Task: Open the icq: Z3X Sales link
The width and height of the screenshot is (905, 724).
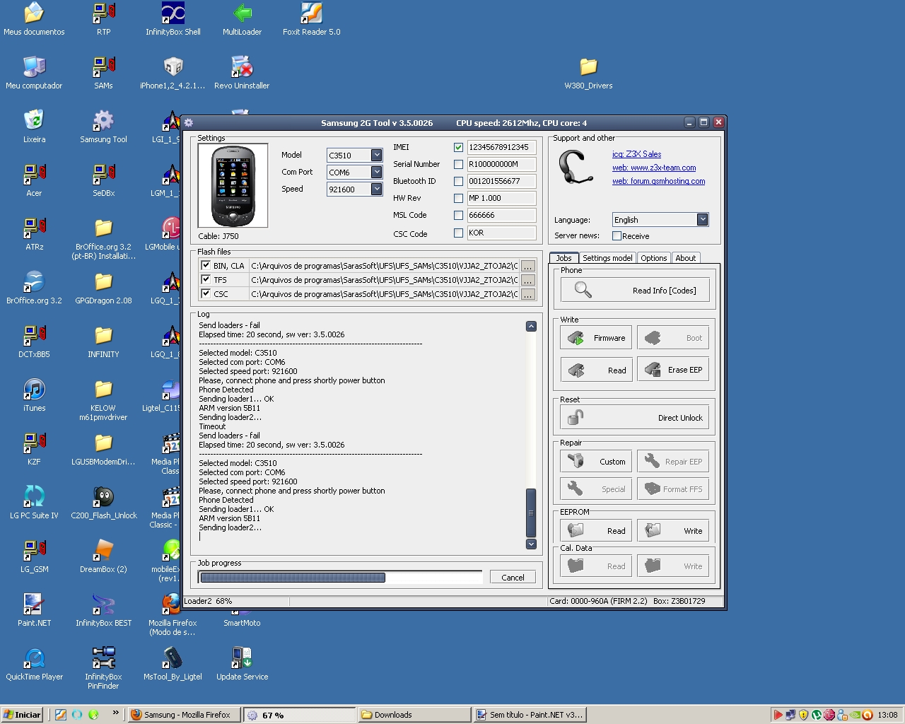Action: 636,154
